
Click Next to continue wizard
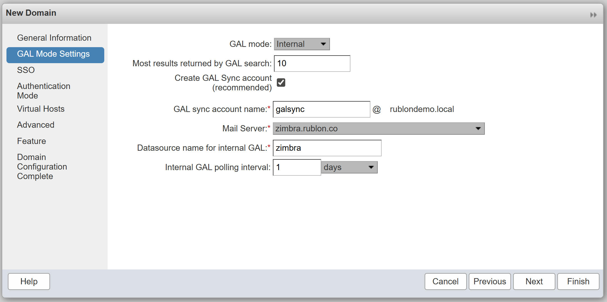tap(534, 281)
